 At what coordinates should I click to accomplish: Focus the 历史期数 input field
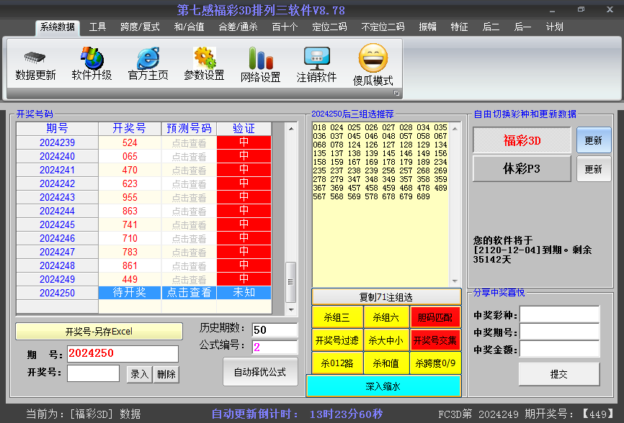[275, 329]
